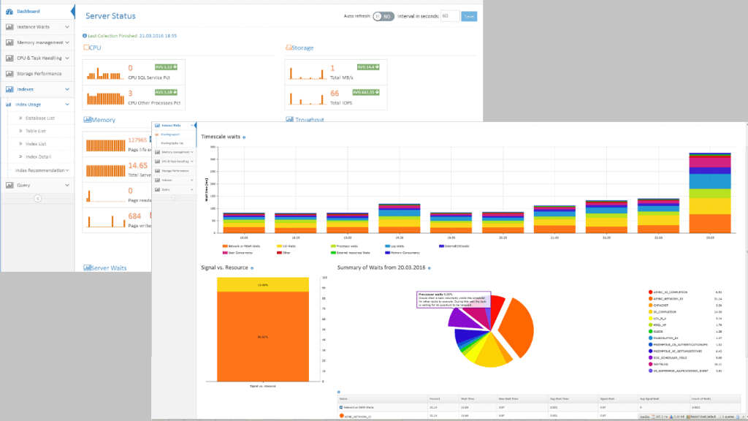Click the Save button next to interval

click(x=468, y=16)
